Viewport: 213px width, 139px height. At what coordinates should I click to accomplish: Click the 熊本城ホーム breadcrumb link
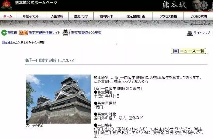coord(10,43)
